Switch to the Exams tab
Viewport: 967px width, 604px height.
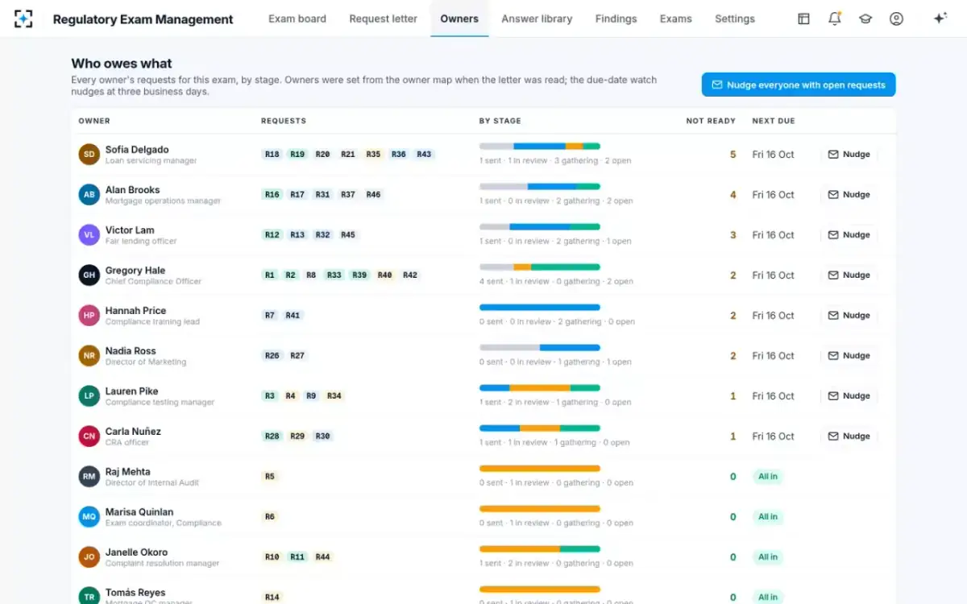point(676,19)
